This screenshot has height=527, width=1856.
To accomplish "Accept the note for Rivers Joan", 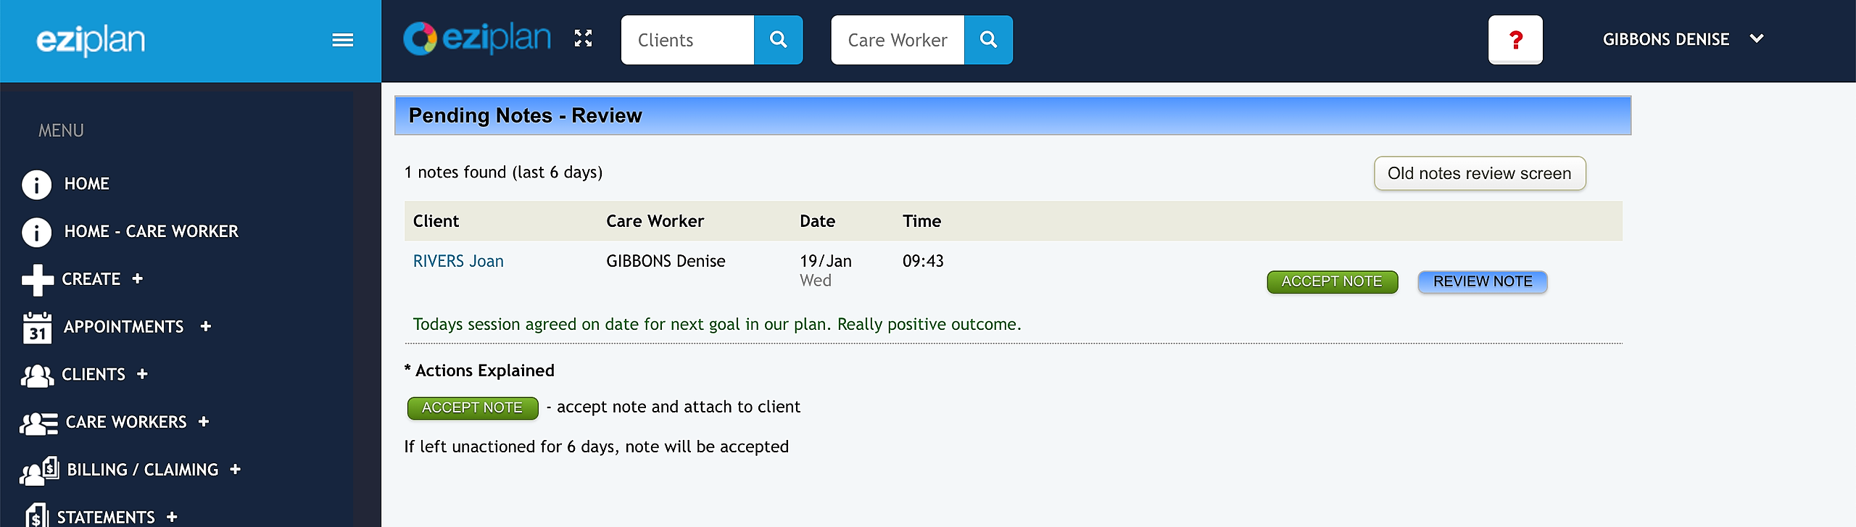I will point(1331,281).
